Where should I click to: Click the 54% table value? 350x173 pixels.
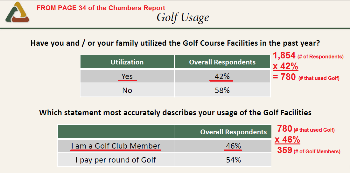[x=233, y=160]
